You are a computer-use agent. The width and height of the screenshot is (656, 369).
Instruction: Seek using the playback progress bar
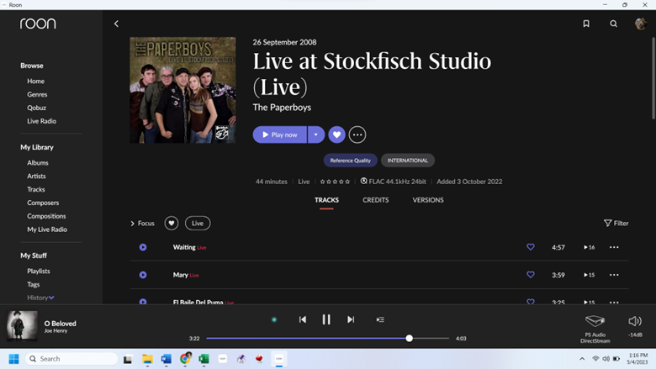click(x=327, y=338)
